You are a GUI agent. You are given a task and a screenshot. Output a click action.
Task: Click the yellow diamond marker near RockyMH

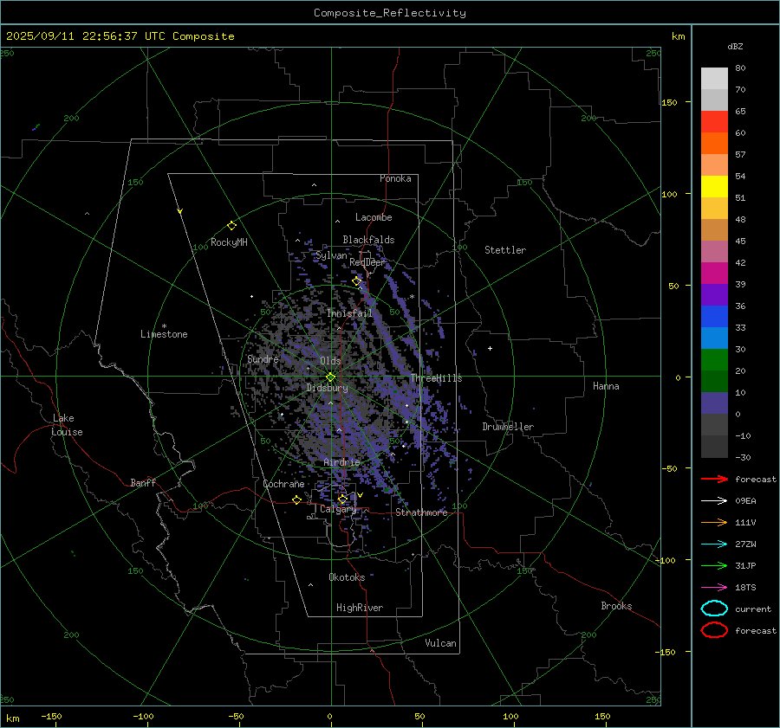(x=231, y=226)
